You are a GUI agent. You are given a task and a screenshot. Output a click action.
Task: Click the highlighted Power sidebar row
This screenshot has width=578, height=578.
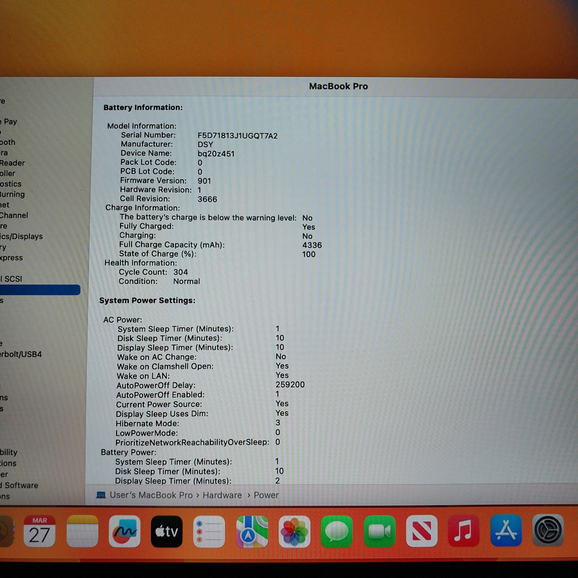click(40, 290)
